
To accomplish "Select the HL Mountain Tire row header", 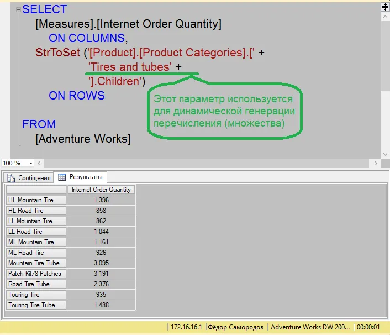I will (36, 200).
